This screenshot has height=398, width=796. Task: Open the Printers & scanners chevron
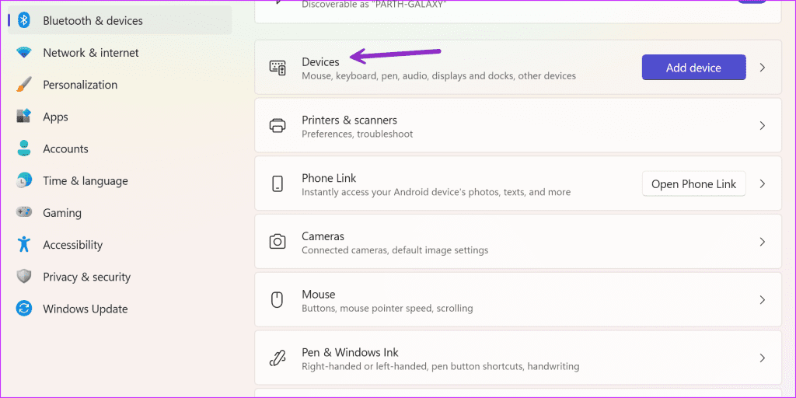point(762,125)
